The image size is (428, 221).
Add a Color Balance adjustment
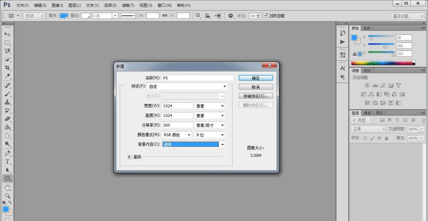(x=371, y=94)
